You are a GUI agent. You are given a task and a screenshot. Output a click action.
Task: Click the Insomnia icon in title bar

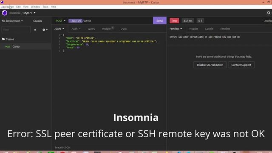pos(2,2)
